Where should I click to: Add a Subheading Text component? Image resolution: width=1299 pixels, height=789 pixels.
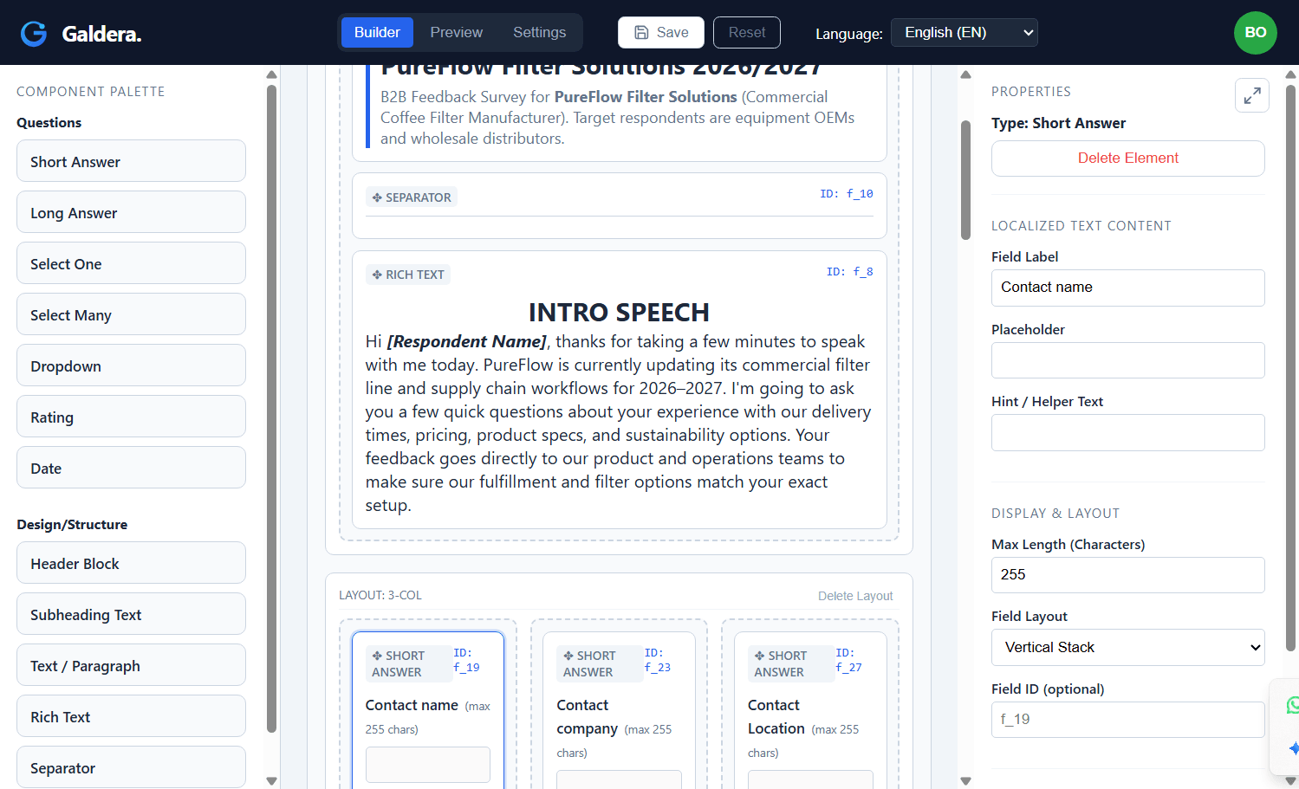131,614
